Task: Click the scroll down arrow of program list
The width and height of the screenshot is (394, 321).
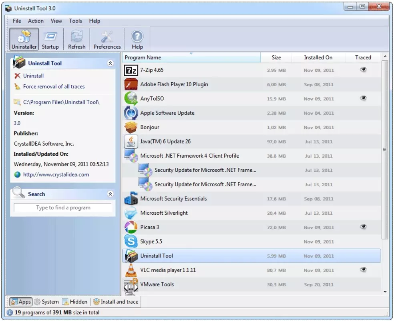Action: (385, 292)
